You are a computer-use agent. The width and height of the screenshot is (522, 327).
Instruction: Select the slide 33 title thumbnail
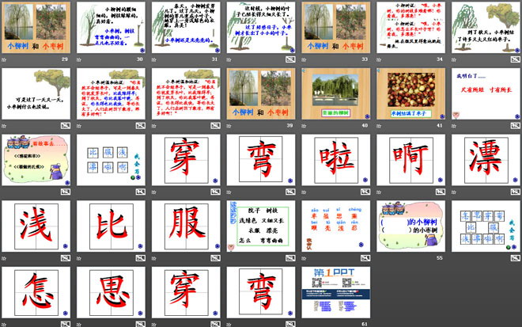(336, 28)
